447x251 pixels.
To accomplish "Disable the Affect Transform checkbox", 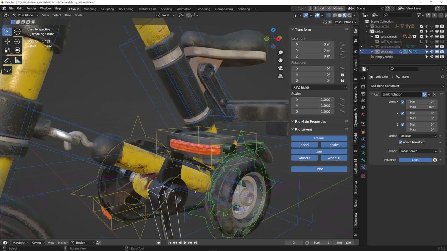I will 401,142.
